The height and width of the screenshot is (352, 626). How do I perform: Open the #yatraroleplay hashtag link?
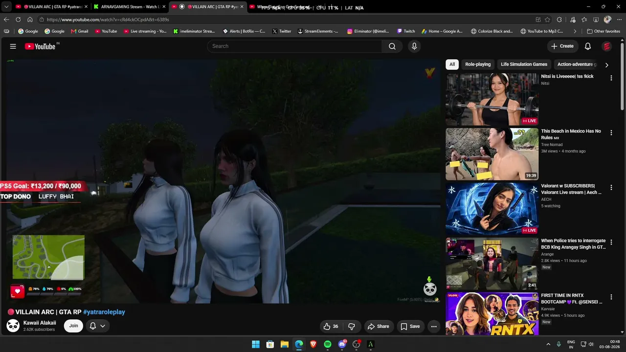click(x=104, y=312)
